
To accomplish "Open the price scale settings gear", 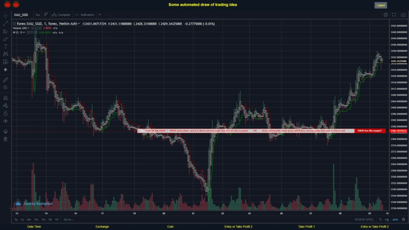I will click(403, 220).
